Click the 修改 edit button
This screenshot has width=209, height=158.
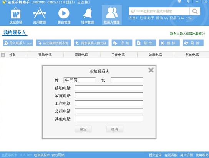[x=146, y=43]
